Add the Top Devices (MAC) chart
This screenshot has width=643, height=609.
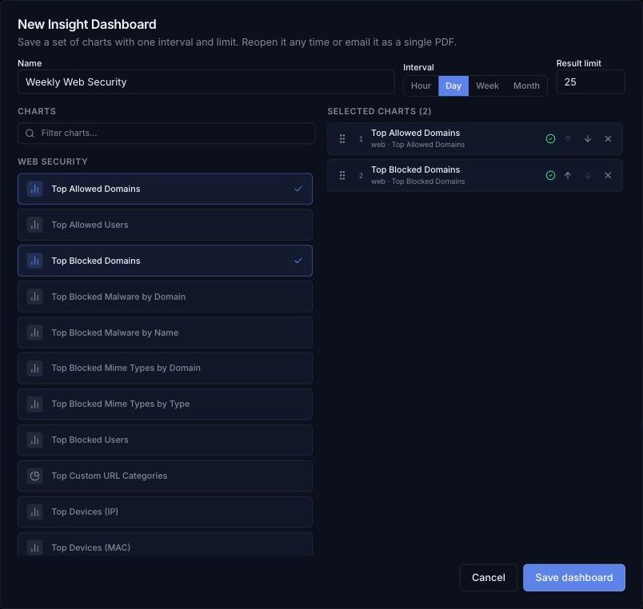pyautogui.click(x=165, y=544)
